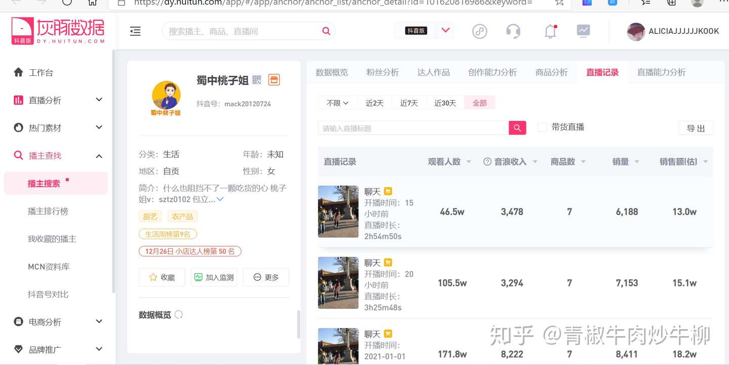
Task: Click the cart icon on the 15小时前 聊天 row
Action: tap(388, 192)
